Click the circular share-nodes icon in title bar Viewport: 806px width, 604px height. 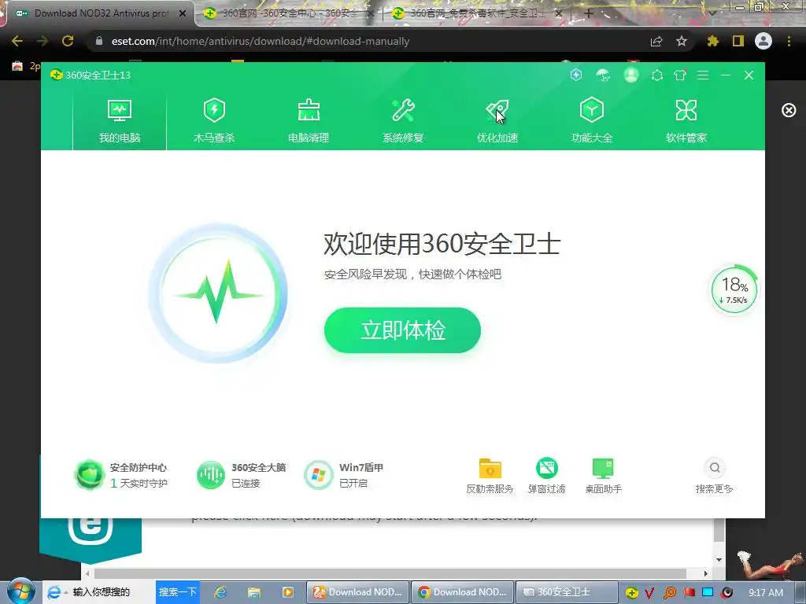point(657,75)
